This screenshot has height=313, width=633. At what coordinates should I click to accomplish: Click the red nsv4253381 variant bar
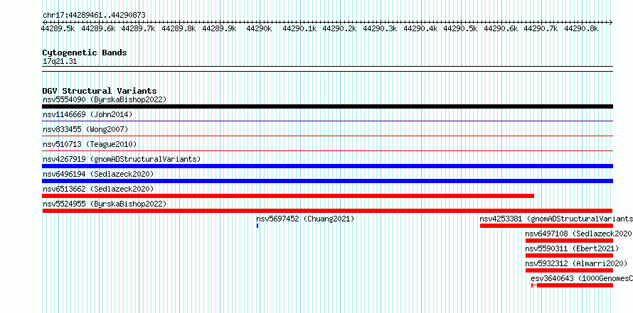click(x=546, y=226)
